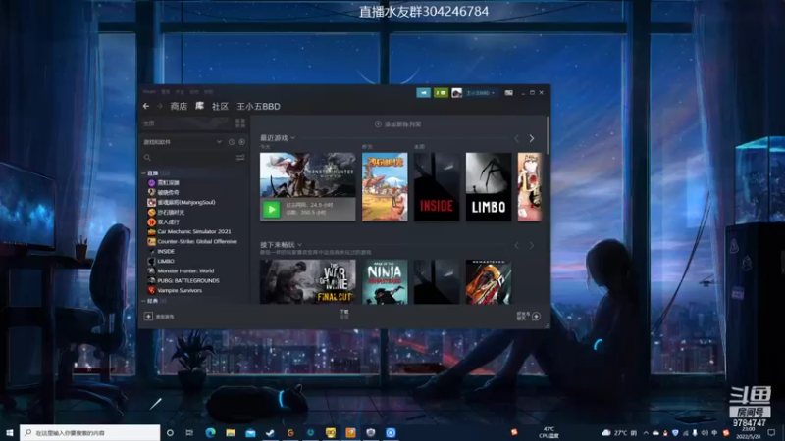Click the Windows taskbar search box
Viewport: 785px width, 441px height.
click(90, 432)
